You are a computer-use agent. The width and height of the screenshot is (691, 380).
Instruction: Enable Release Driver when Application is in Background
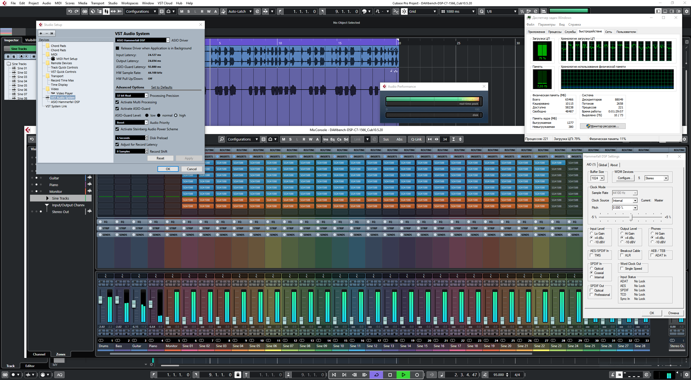click(117, 48)
